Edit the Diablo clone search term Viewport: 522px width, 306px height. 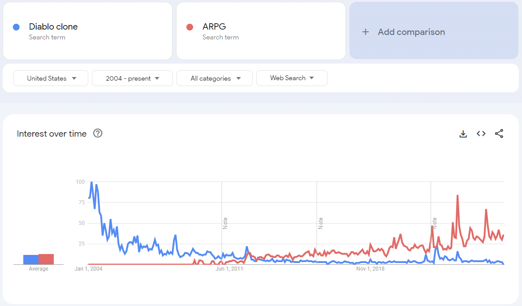pos(87,31)
